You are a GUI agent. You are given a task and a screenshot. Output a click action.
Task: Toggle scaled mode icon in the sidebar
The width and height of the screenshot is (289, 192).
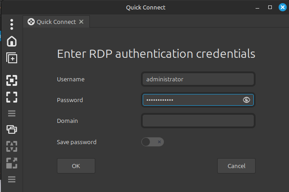12,163
